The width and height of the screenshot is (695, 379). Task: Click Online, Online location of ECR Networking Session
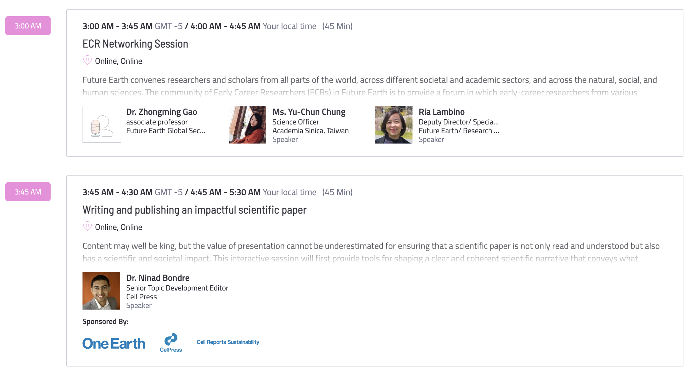pos(118,61)
